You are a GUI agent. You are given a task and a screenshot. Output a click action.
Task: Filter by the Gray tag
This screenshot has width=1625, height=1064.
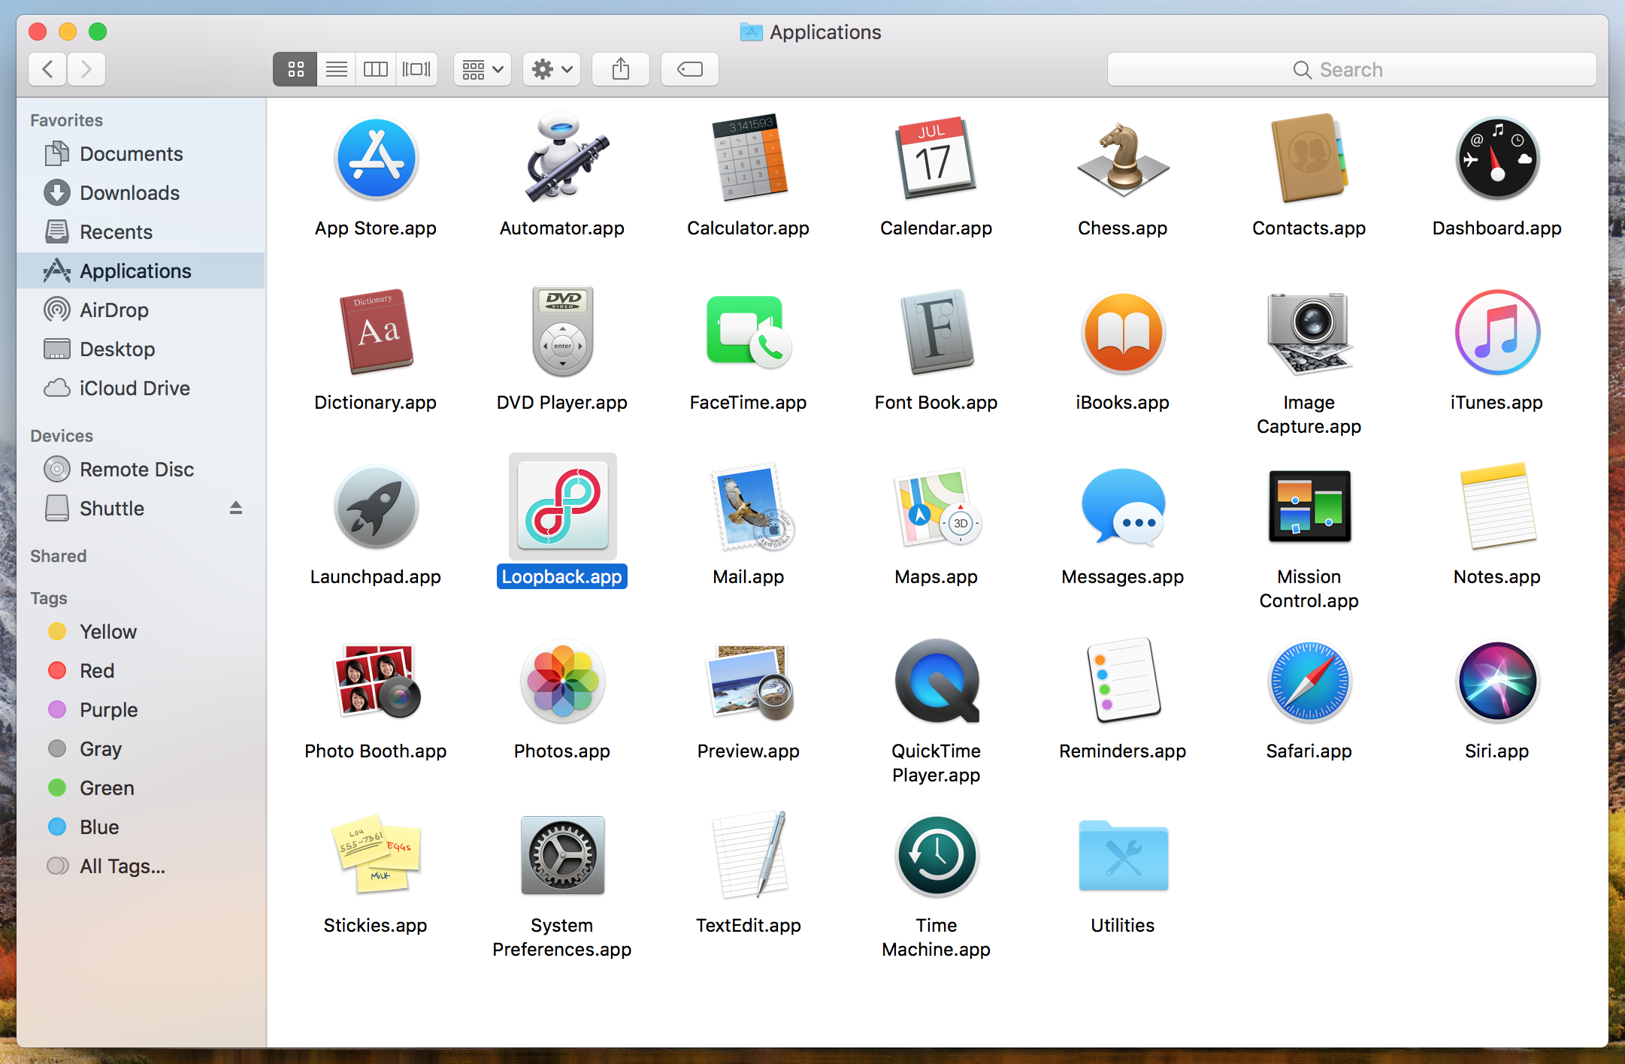pos(141,748)
